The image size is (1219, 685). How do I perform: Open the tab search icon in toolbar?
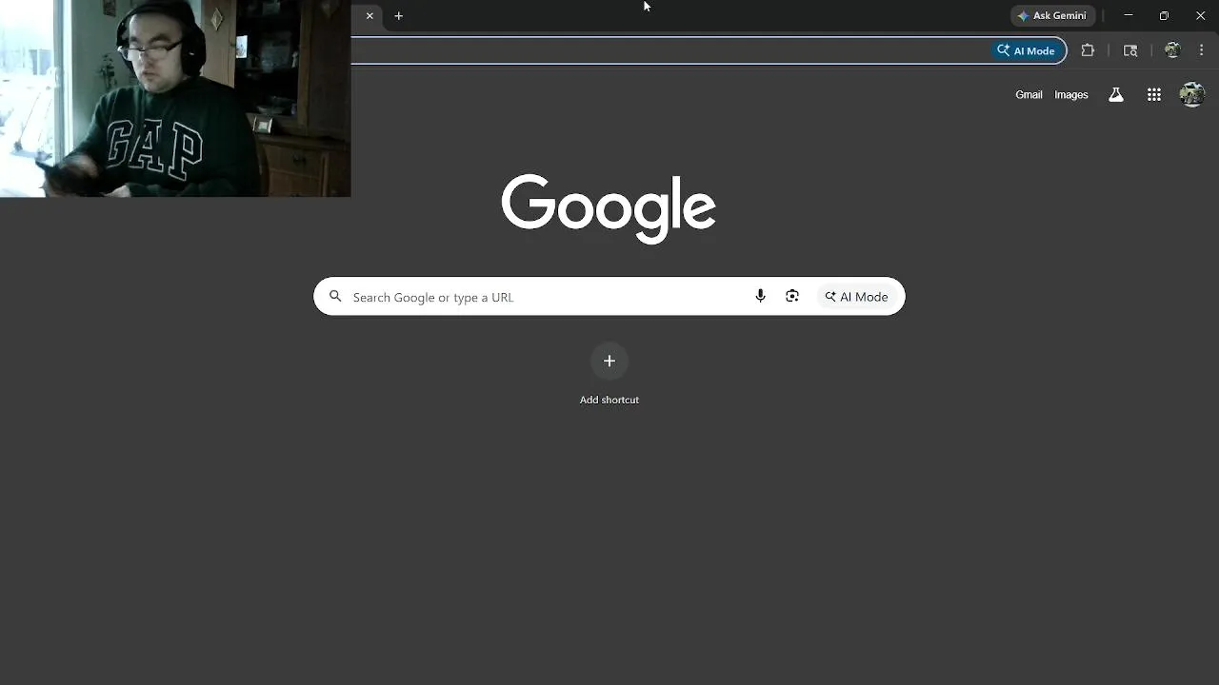1130,50
